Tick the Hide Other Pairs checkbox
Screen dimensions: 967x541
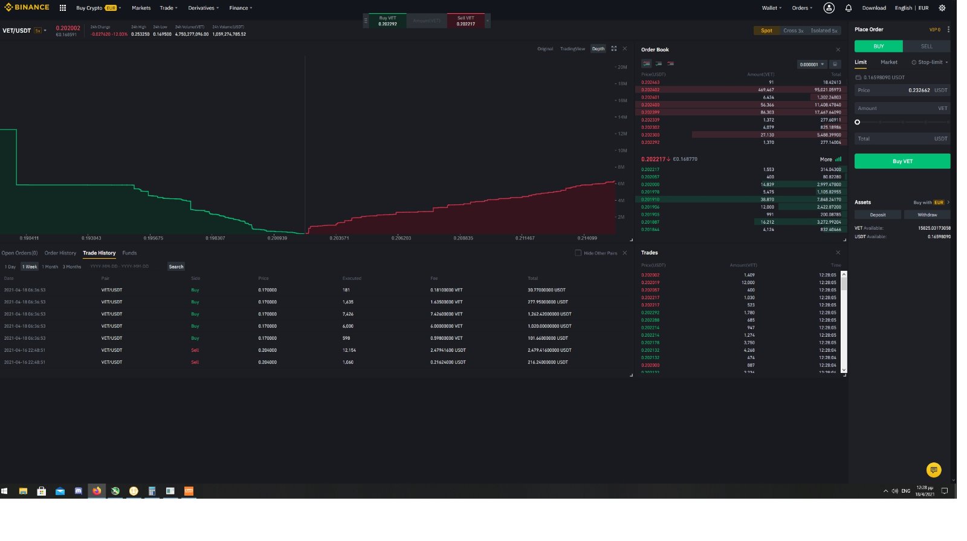click(x=578, y=253)
